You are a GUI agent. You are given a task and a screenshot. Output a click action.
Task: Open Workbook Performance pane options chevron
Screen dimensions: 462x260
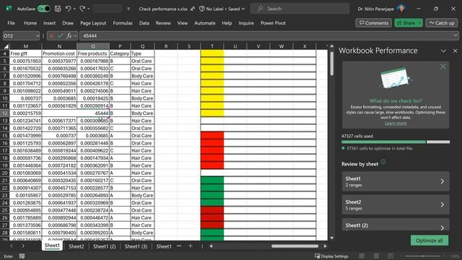coord(443,51)
